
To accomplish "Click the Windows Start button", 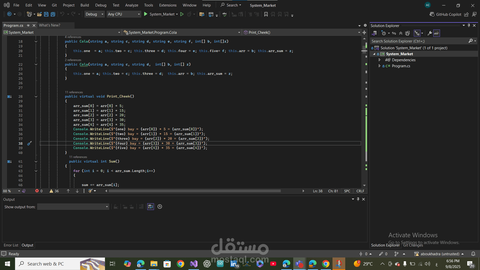I will point(7,264).
